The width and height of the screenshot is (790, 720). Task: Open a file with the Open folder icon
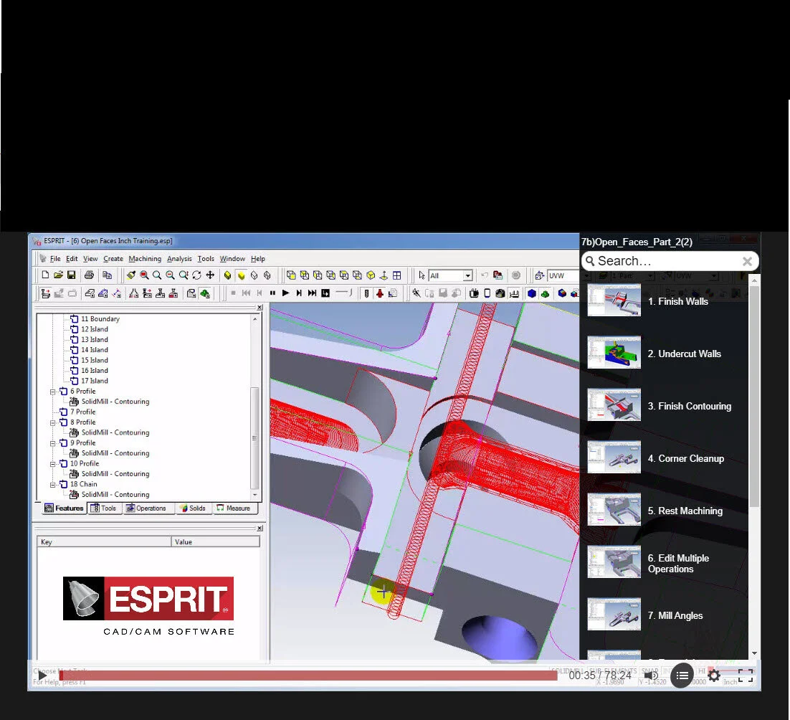coord(59,275)
